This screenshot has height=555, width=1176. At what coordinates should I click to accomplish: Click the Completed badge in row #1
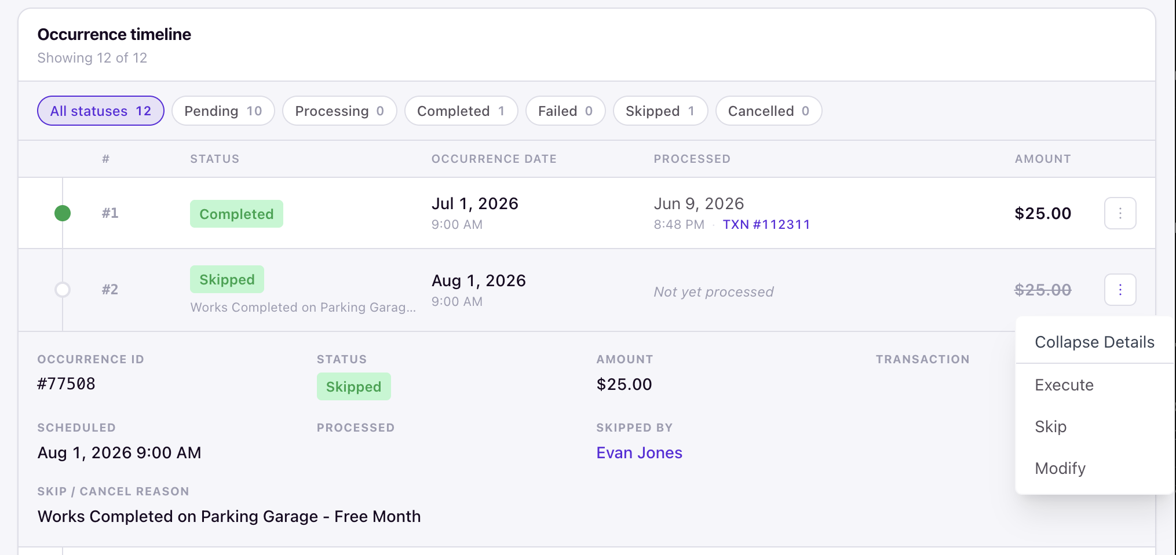coord(236,214)
